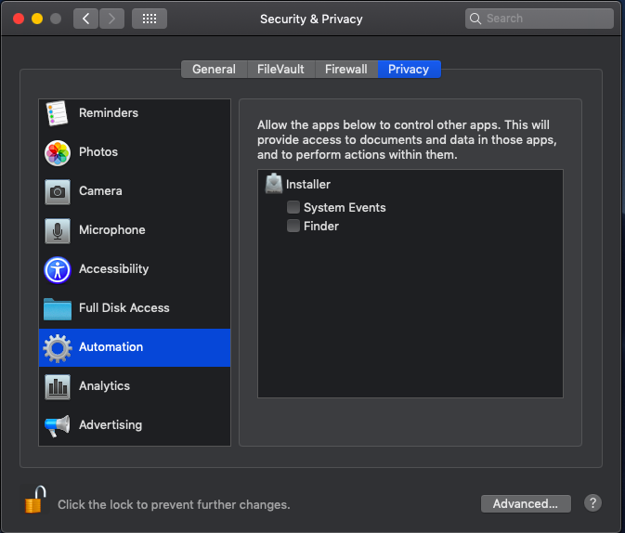Viewport: 625px width, 533px height.
Task: Switch to the General tab
Action: (x=214, y=70)
